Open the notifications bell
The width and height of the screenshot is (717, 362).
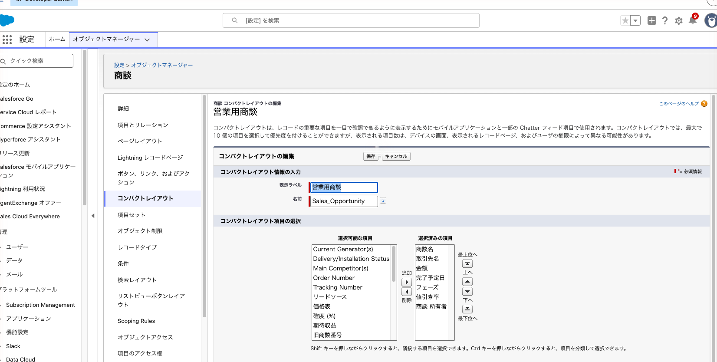click(693, 20)
